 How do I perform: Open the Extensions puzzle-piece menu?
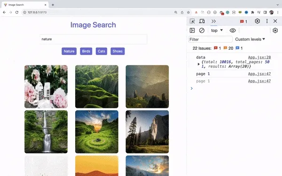pyautogui.click(x=252, y=12)
